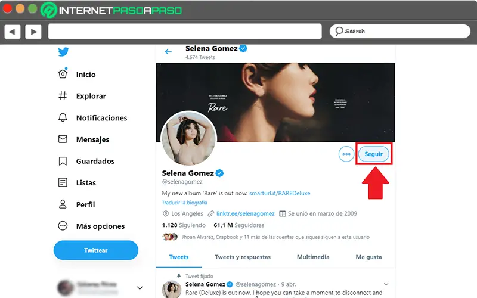
Task: Click the Los Angeles location pin icon
Action: point(166,213)
